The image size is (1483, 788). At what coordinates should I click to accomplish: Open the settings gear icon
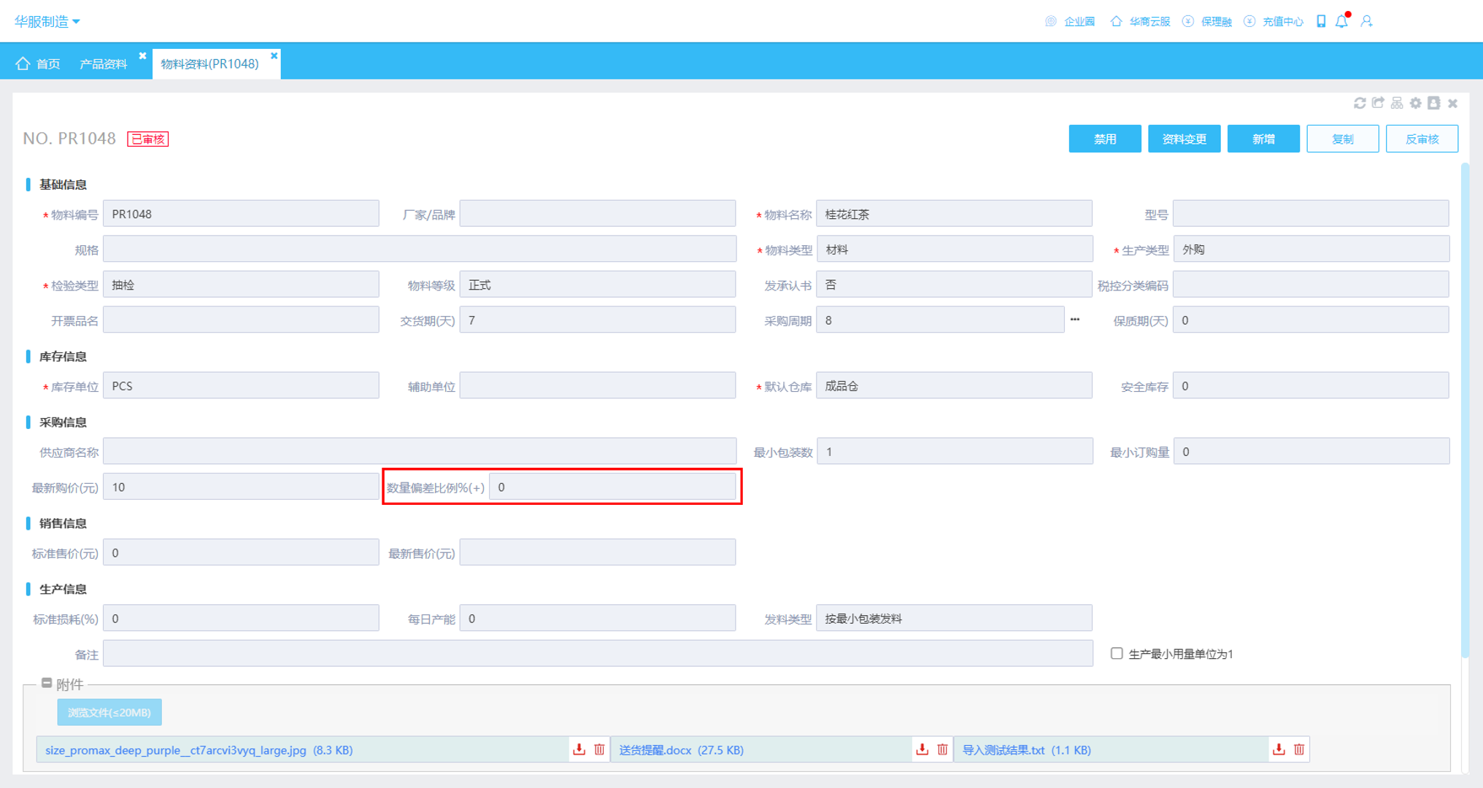point(1416,104)
